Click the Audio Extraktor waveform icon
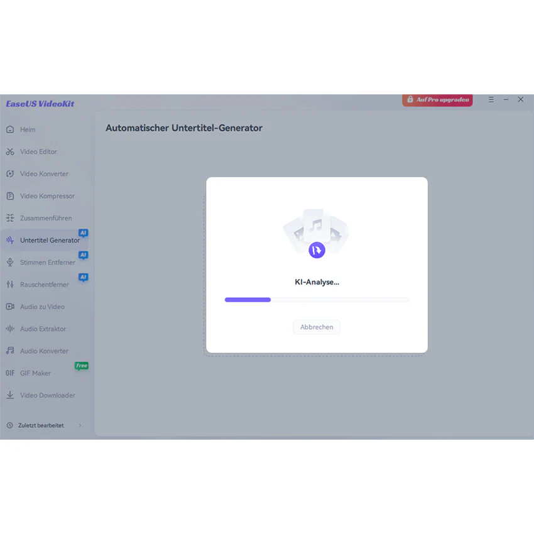Screen dimensions: 534x534 (10, 329)
